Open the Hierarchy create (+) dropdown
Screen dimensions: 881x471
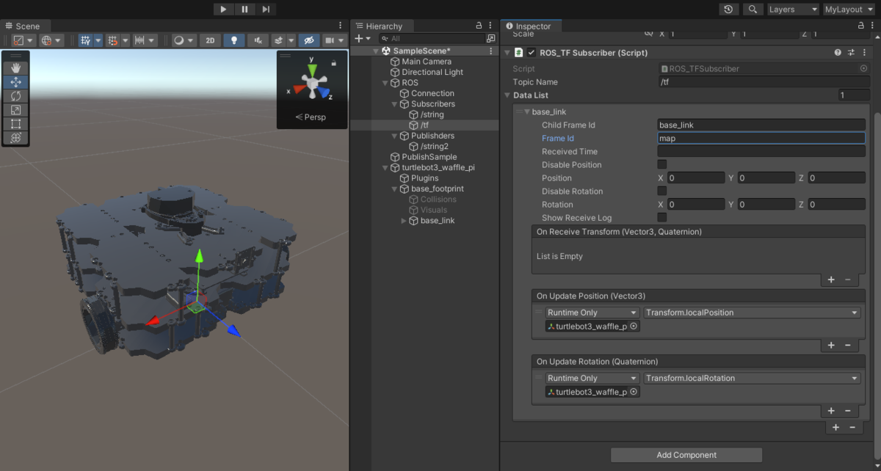pos(363,38)
